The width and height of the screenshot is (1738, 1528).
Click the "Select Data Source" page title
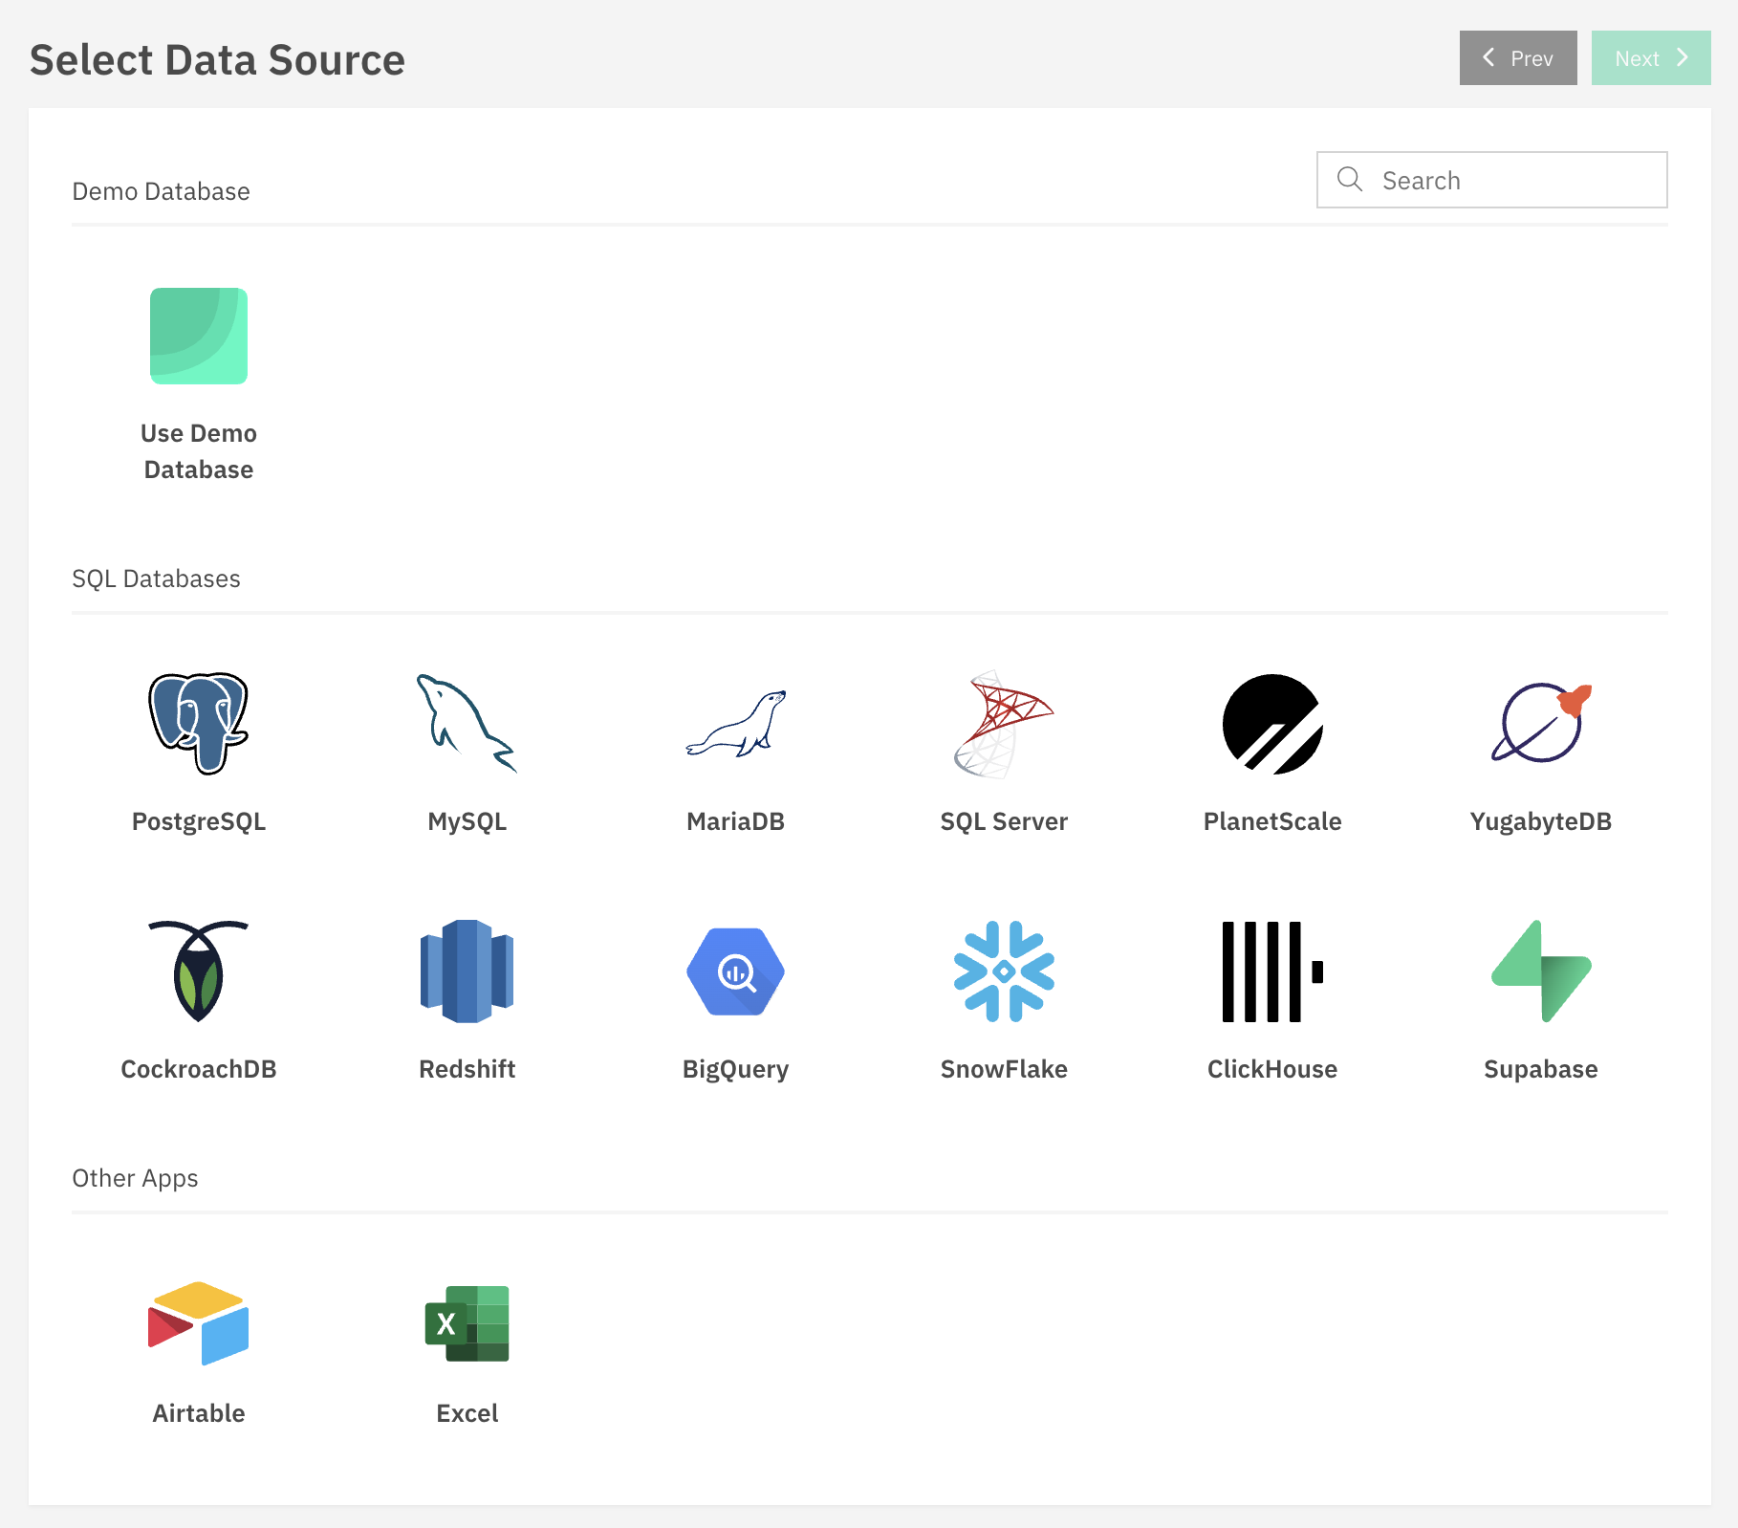pos(218,59)
